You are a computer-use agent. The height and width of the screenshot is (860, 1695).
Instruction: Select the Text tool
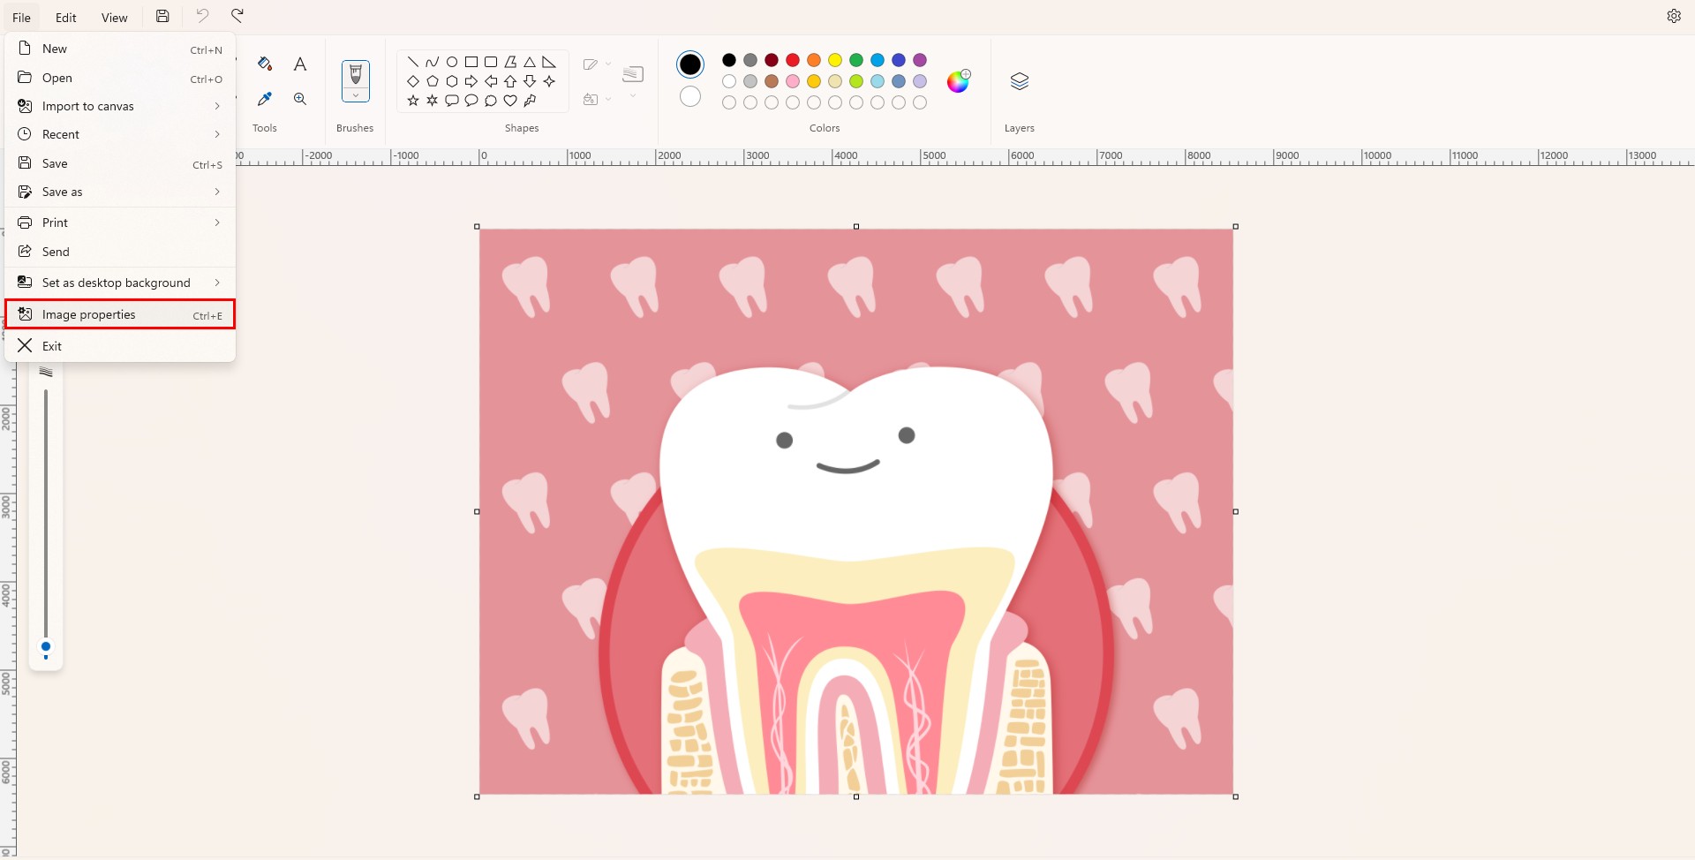pos(300,64)
